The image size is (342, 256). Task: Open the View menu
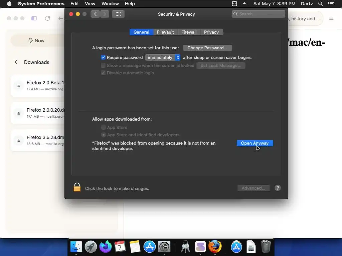click(90, 4)
